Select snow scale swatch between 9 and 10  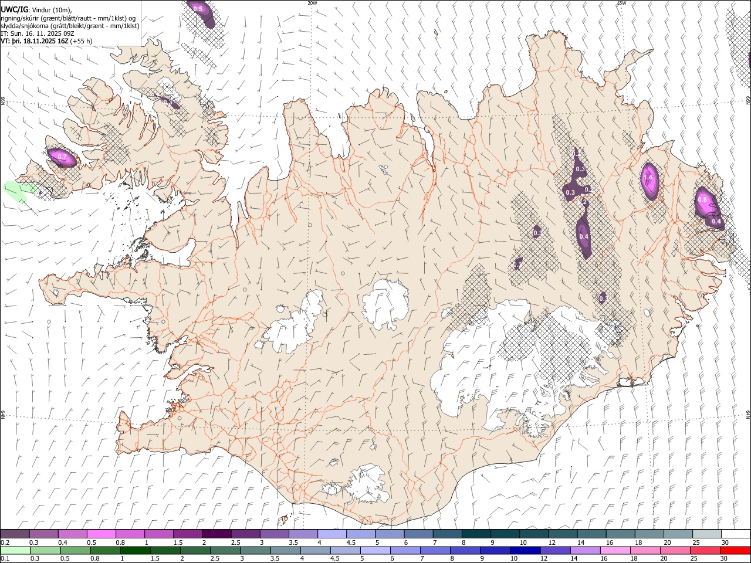pyautogui.click(x=505, y=534)
